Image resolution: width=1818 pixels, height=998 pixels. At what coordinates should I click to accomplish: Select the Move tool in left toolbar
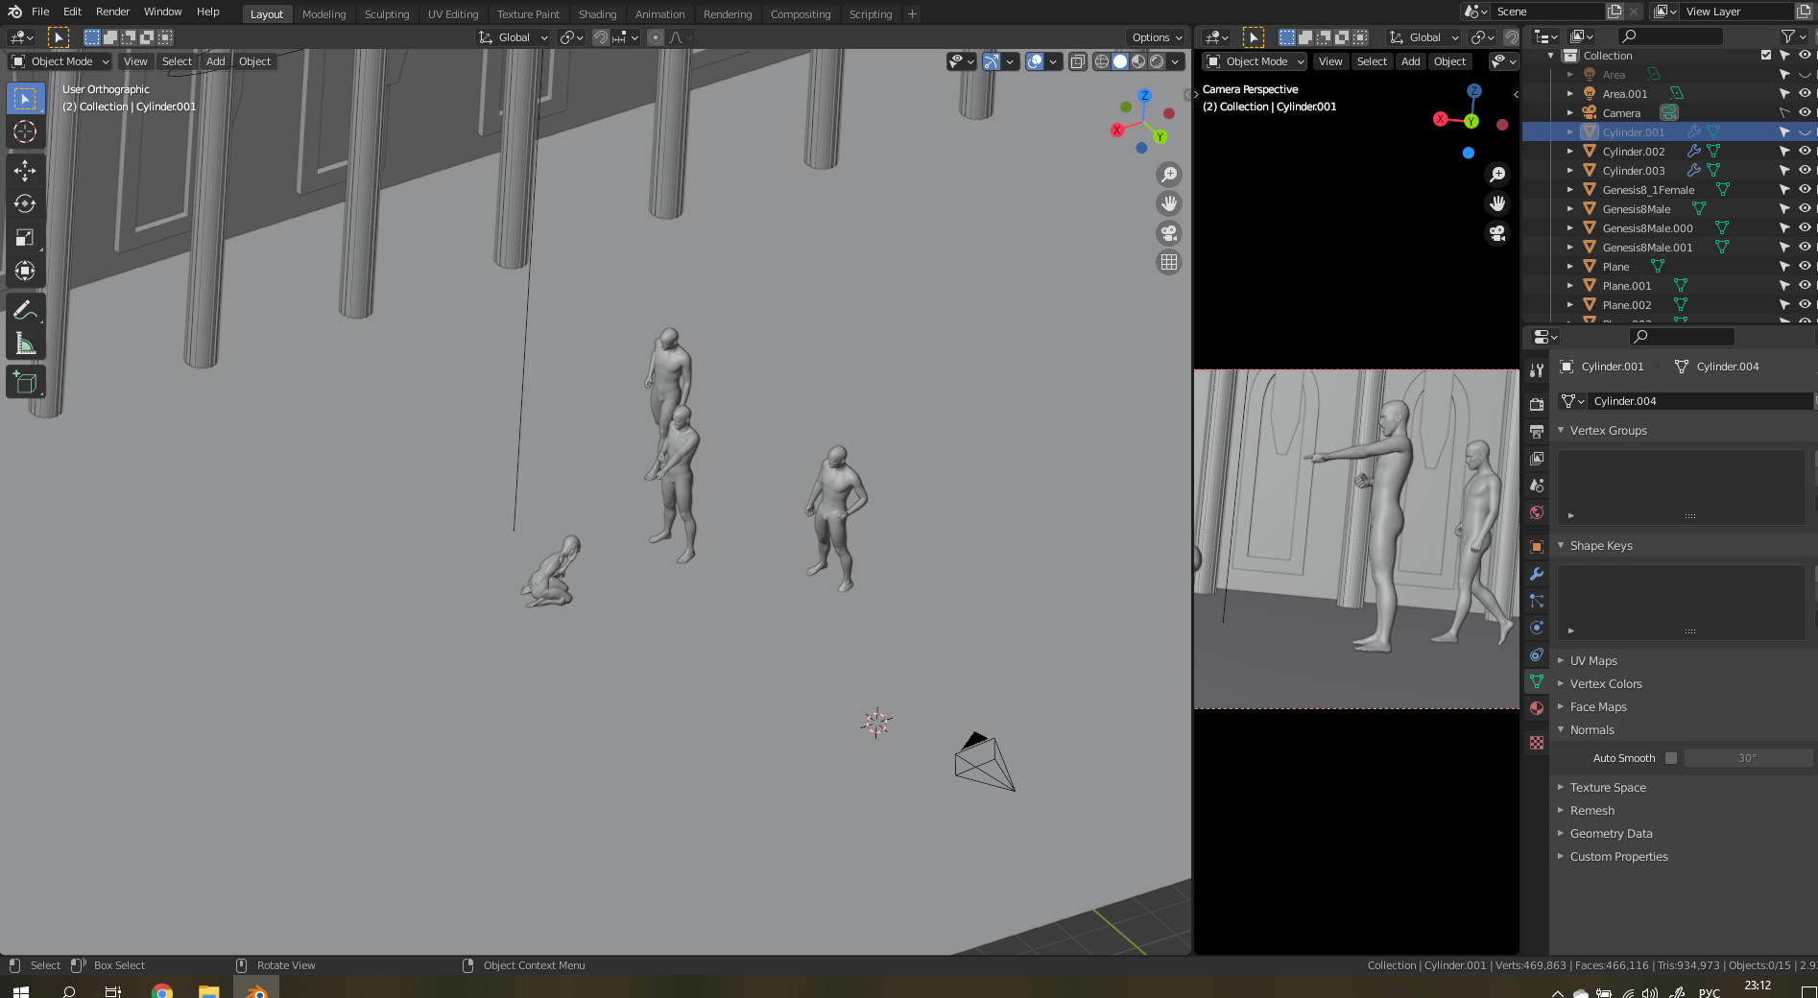click(25, 171)
